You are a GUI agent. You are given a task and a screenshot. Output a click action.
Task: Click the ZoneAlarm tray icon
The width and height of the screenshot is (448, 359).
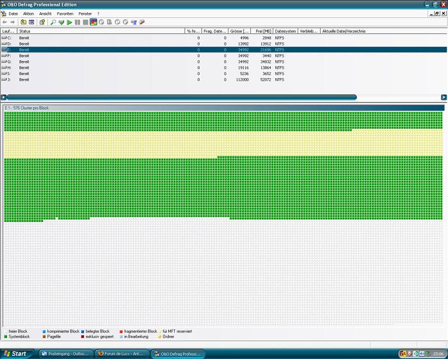pyautogui.click(x=403, y=354)
